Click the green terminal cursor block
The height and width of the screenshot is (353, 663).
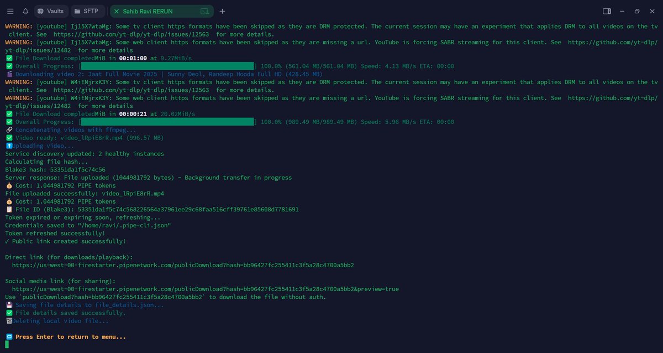coord(7,344)
